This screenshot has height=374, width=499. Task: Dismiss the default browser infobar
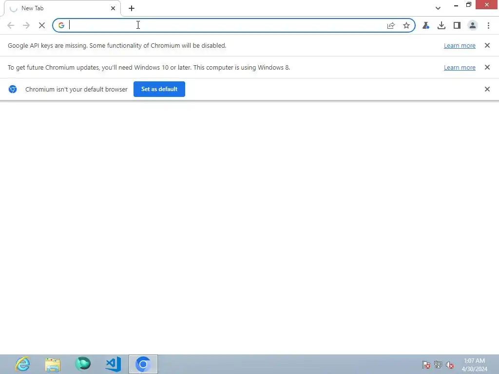click(x=487, y=89)
